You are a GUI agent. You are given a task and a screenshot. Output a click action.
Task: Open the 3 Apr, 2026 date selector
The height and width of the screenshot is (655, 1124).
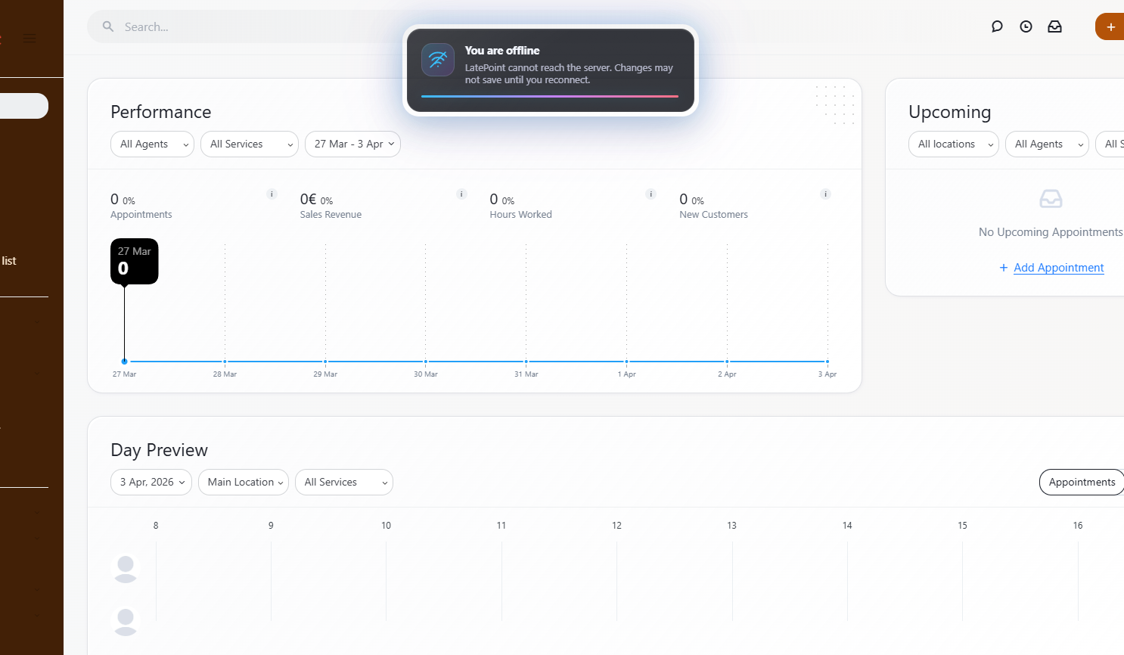click(x=151, y=483)
